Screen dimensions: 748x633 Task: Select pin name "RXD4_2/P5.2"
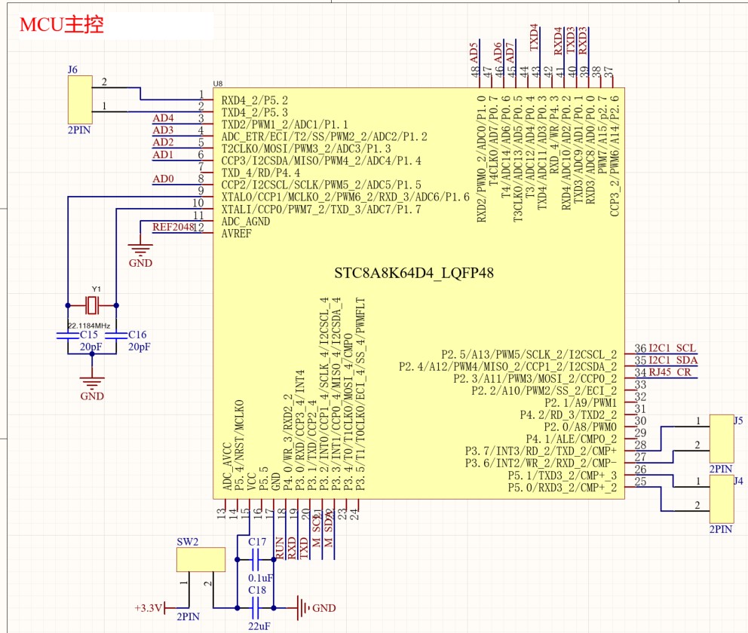254,100
